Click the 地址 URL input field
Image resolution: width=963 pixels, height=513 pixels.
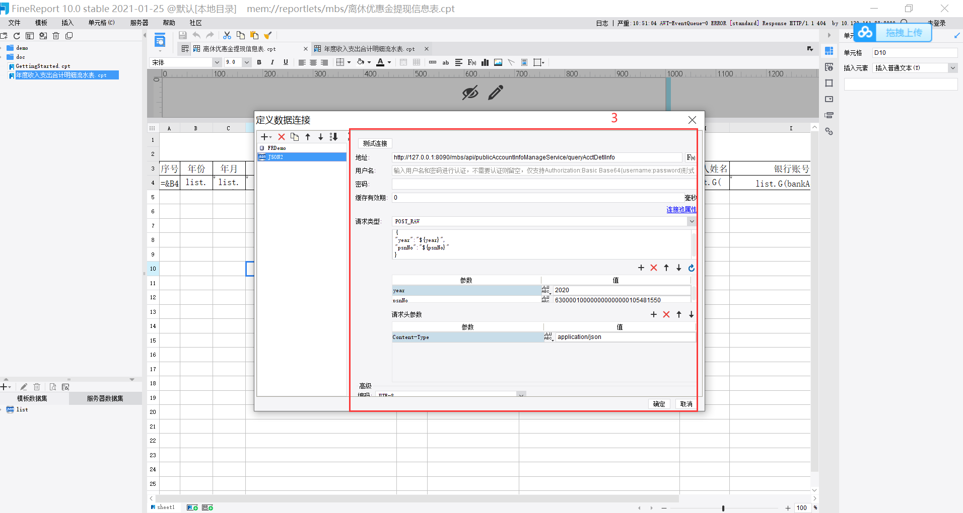click(537, 157)
